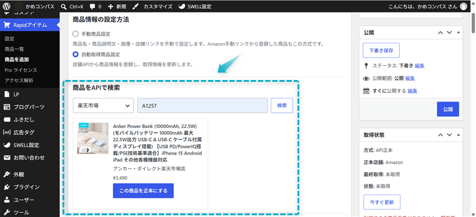This screenshot has width=476, height=217.
Task: Click the ツール wrench icon
Action: (7, 212)
